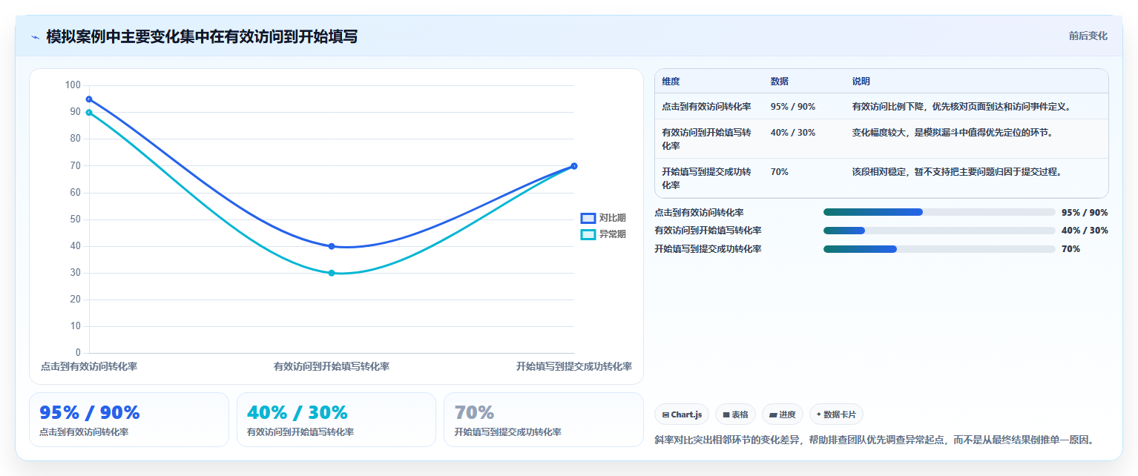Click the 数据卡片 tag chip
The height and width of the screenshot is (476, 1138).
pyautogui.click(x=836, y=414)
